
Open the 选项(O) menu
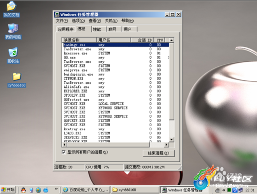pyautogui.click(x=78, y=21)
